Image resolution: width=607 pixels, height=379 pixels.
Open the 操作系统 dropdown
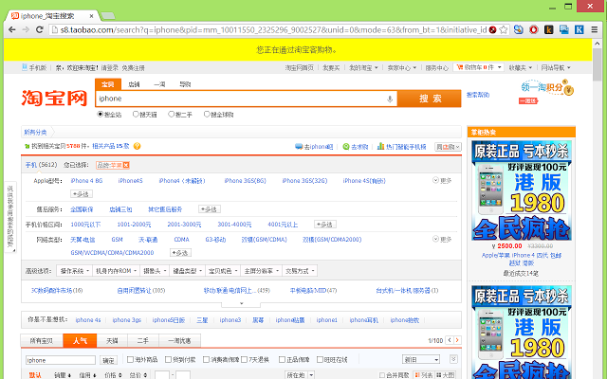[x=74, y=271]
